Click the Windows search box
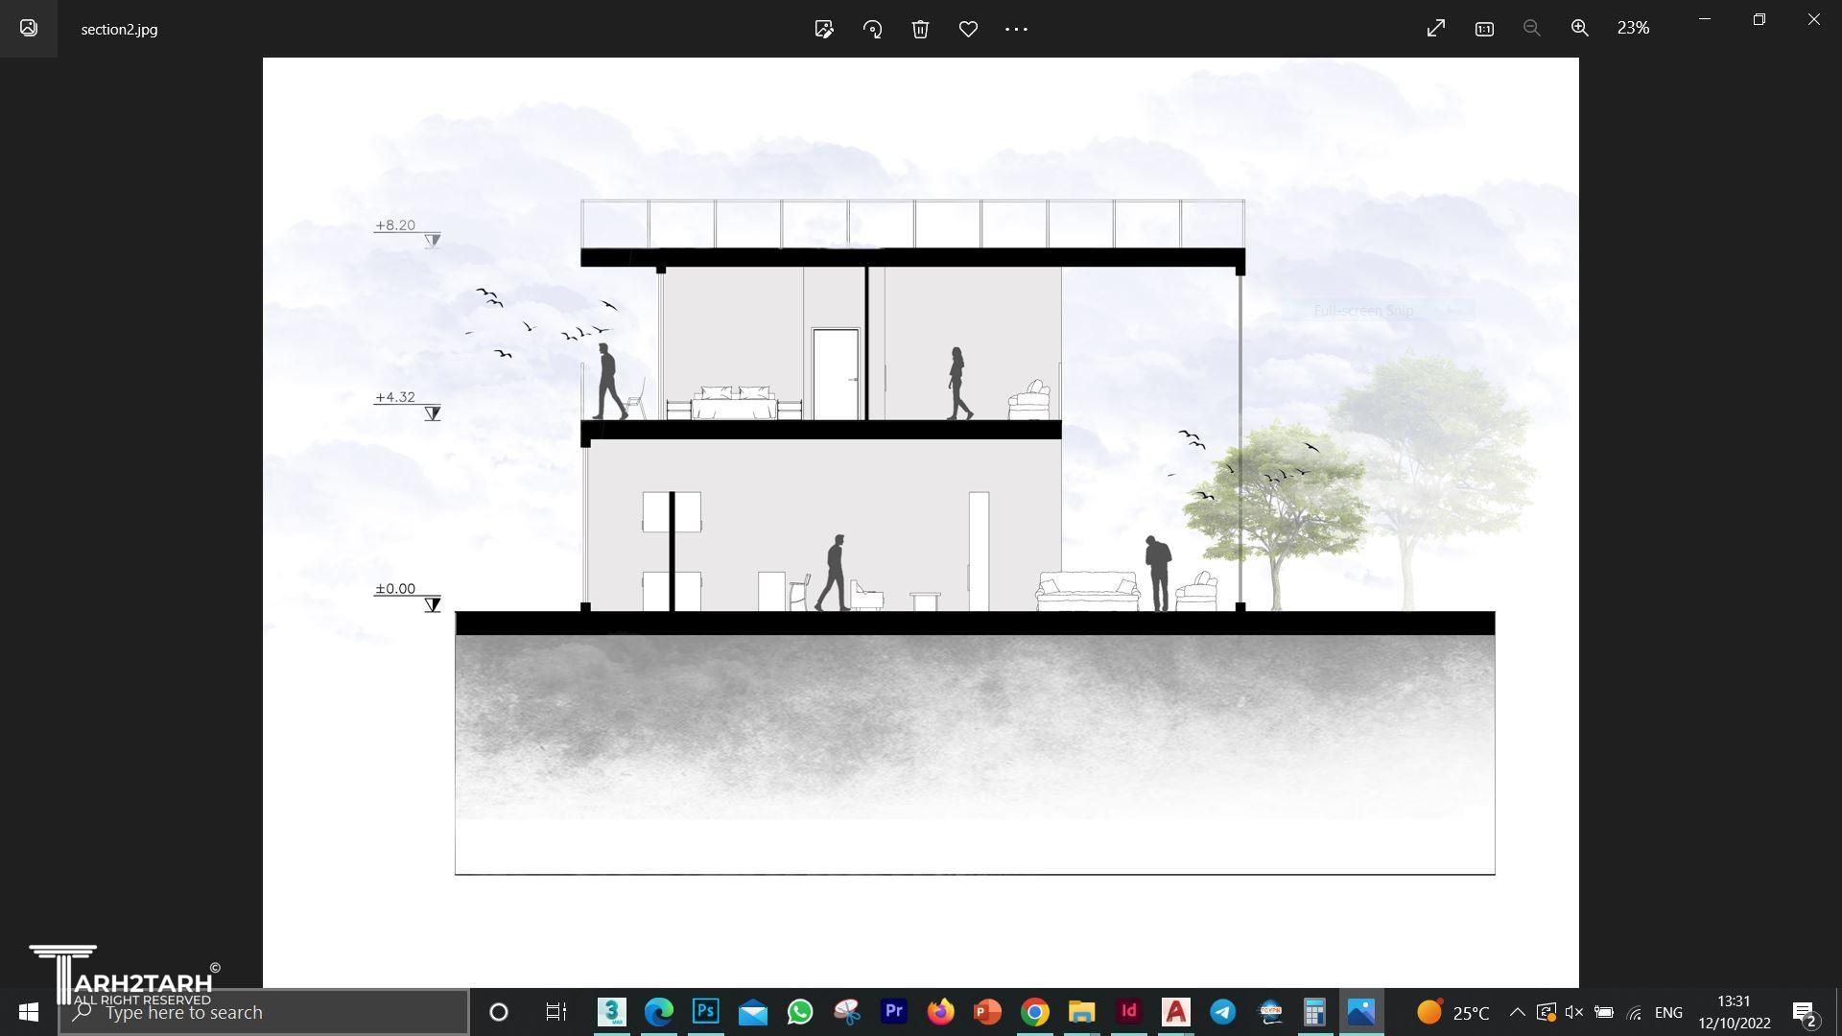 (264, 1012)
